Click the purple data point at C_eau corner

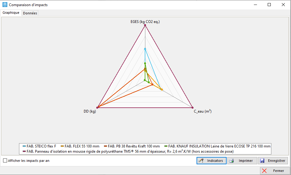click(x=193, y=108)
